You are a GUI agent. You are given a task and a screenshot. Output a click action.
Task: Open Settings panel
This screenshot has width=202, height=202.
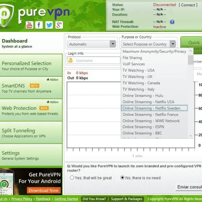[31, 155]
